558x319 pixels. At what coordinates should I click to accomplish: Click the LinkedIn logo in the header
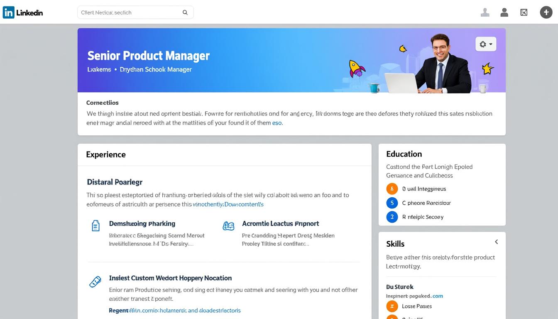(x=23, y=12)
